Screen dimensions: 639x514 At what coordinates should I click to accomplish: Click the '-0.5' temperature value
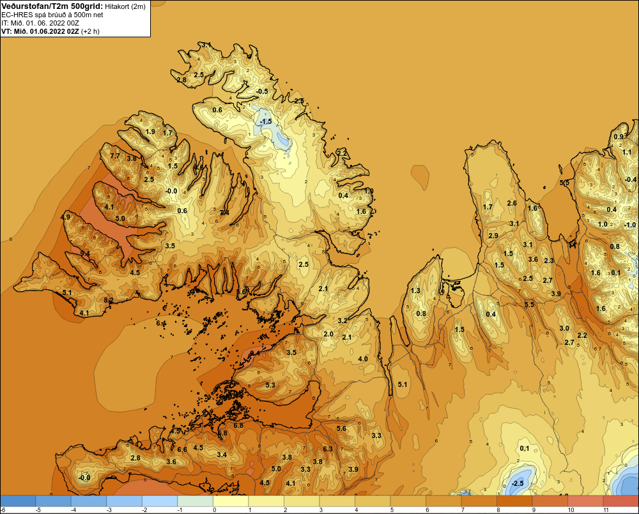263,91
